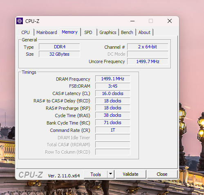The height and width of the screenshot is (195, 204).
Task: Select the tRCD 18 clocks value
Action: 113,101
